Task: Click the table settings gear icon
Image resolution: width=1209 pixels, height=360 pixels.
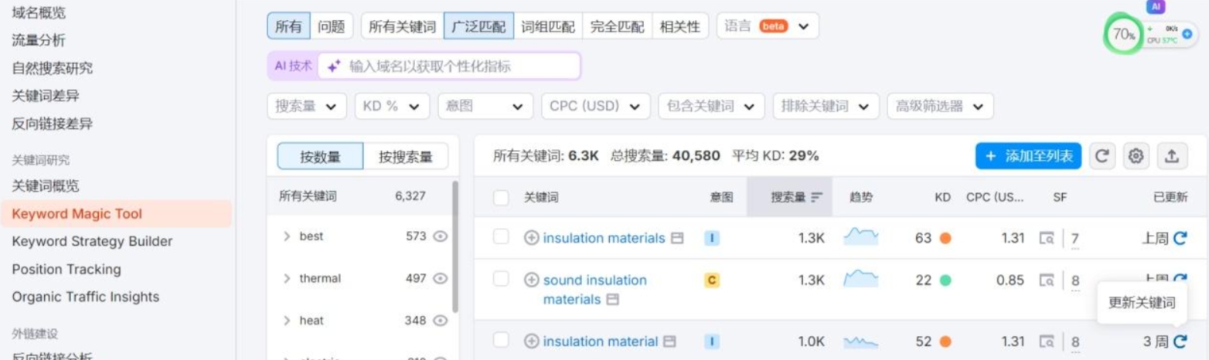Action: [x=1136, y=156]
